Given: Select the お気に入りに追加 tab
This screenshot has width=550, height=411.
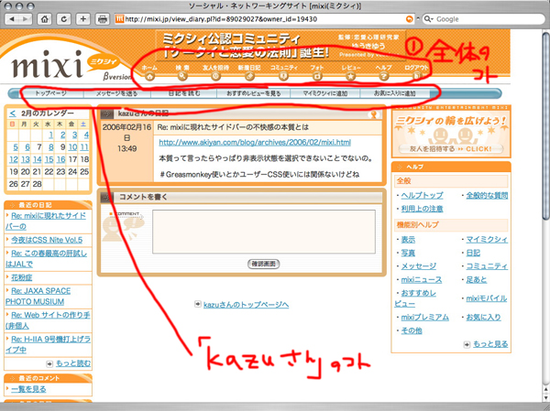Looking at the screenshot, I should (x=394, y=93).
